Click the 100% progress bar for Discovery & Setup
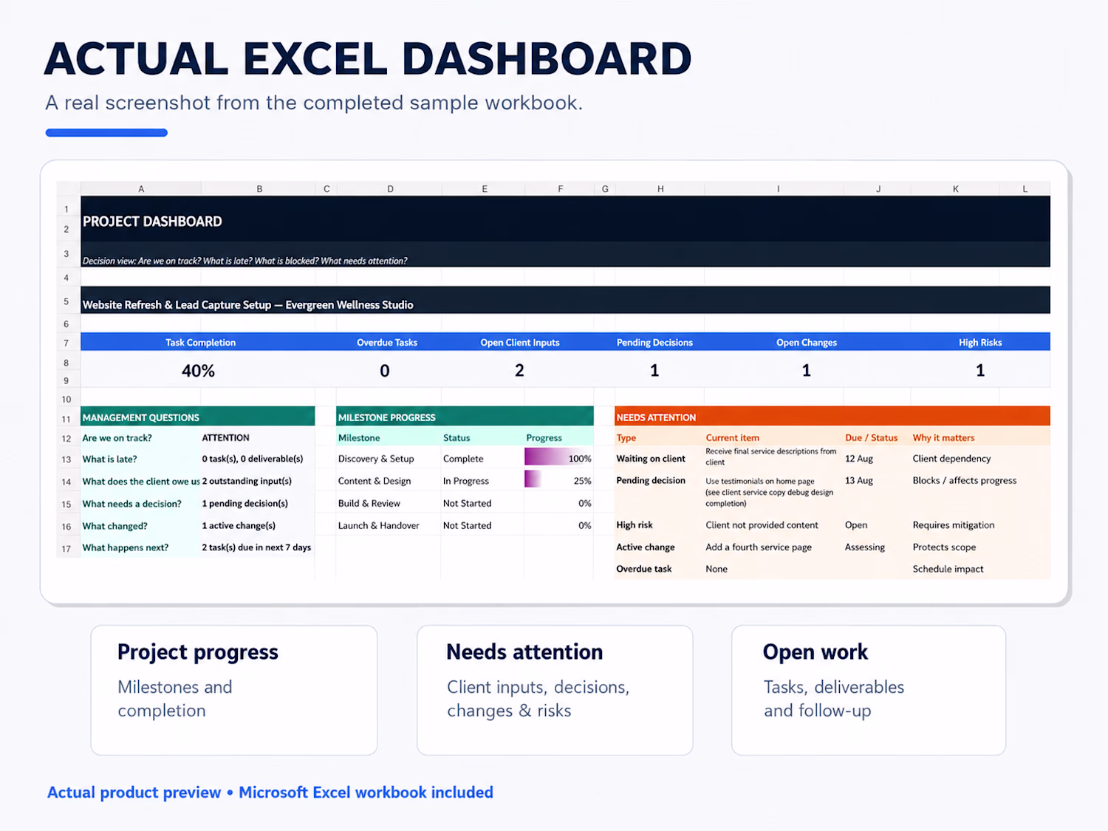This screenshot has width=1108, height=831. pos(558,459)
